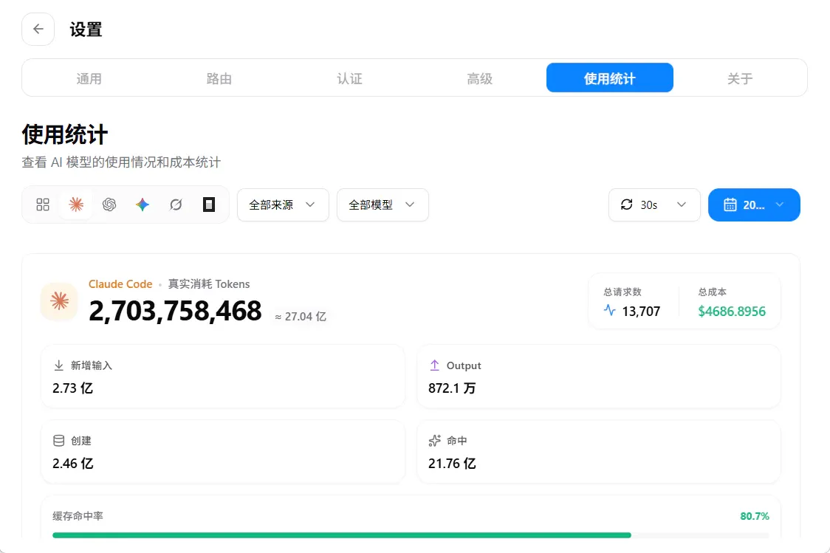Click the $4686.8956 total cost value
The image size is (830, 553).
coord(732,311)
